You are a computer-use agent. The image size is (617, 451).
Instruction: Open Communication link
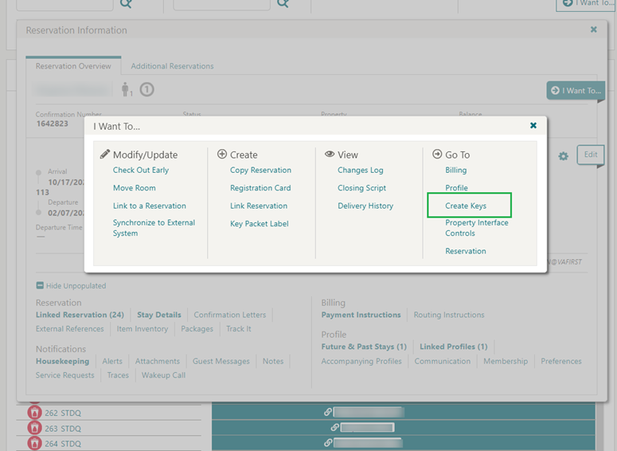[x=443, y=361]
